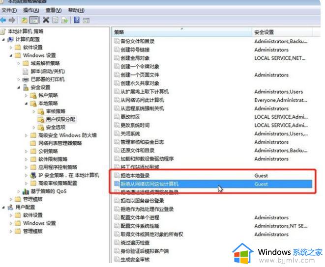325x267 pixels.
Task: Expand the 审核策略 node
Action: pyautogui.click(x=34, y=111)
